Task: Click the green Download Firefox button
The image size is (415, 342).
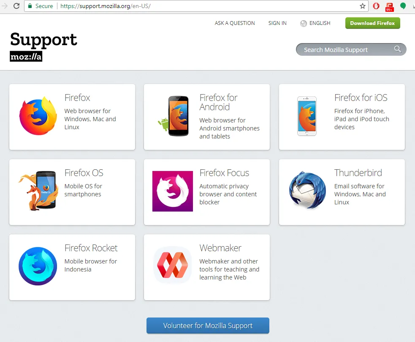Action: 372,23
